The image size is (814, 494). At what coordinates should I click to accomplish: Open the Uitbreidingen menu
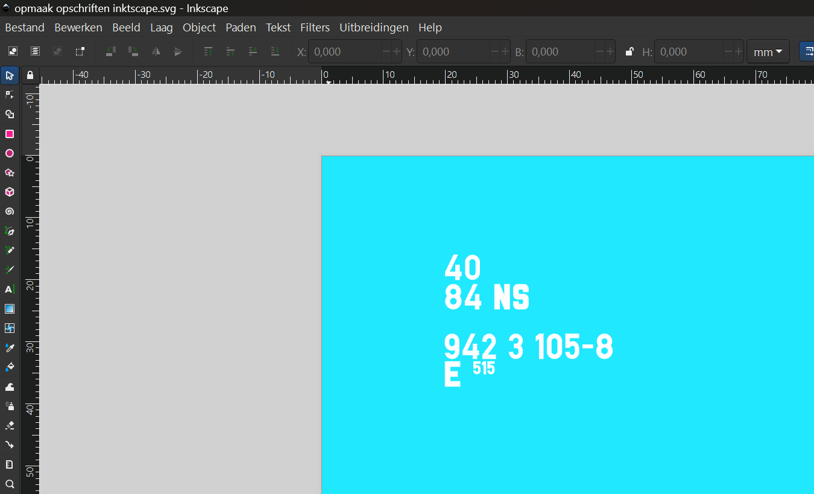click(374, 27)
